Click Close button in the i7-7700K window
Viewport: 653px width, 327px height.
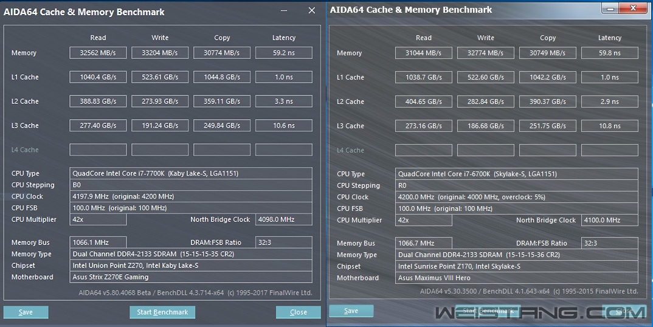[x=298, y=312]
